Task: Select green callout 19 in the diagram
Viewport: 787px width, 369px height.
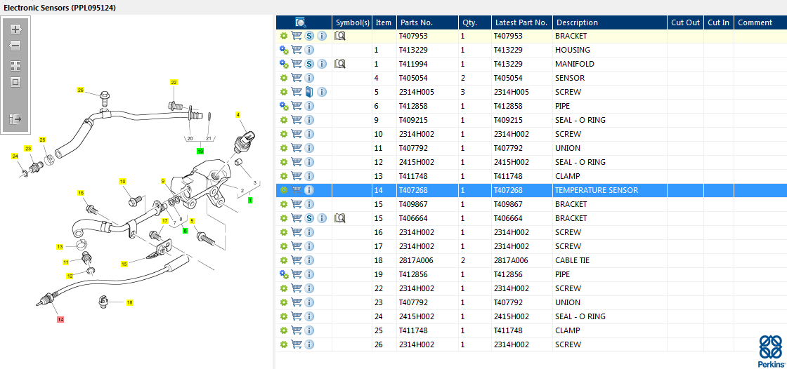Action: pyautogui.click(x=200, y=151)
